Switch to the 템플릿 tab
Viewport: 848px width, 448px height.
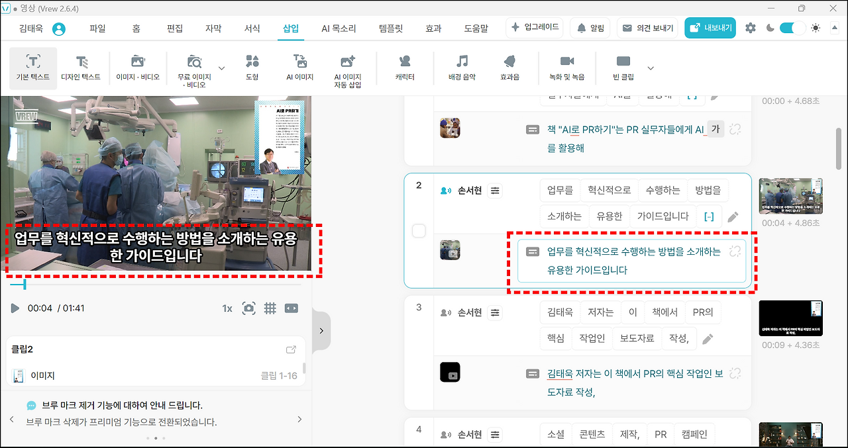coord(391,28)
